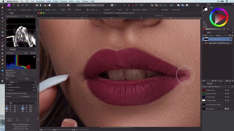Open the Layer menu

pyautogui.click(x=49, y=1)
